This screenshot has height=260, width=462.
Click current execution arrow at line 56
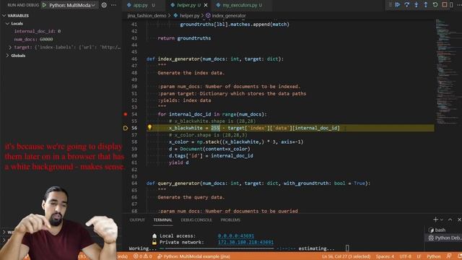[x=126, y=128]
